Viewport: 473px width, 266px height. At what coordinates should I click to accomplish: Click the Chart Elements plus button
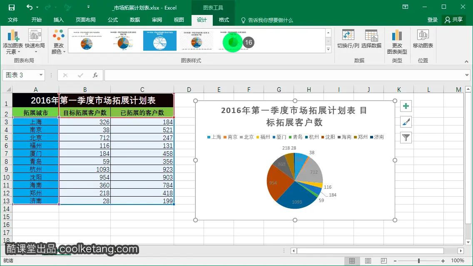point(406,106)
